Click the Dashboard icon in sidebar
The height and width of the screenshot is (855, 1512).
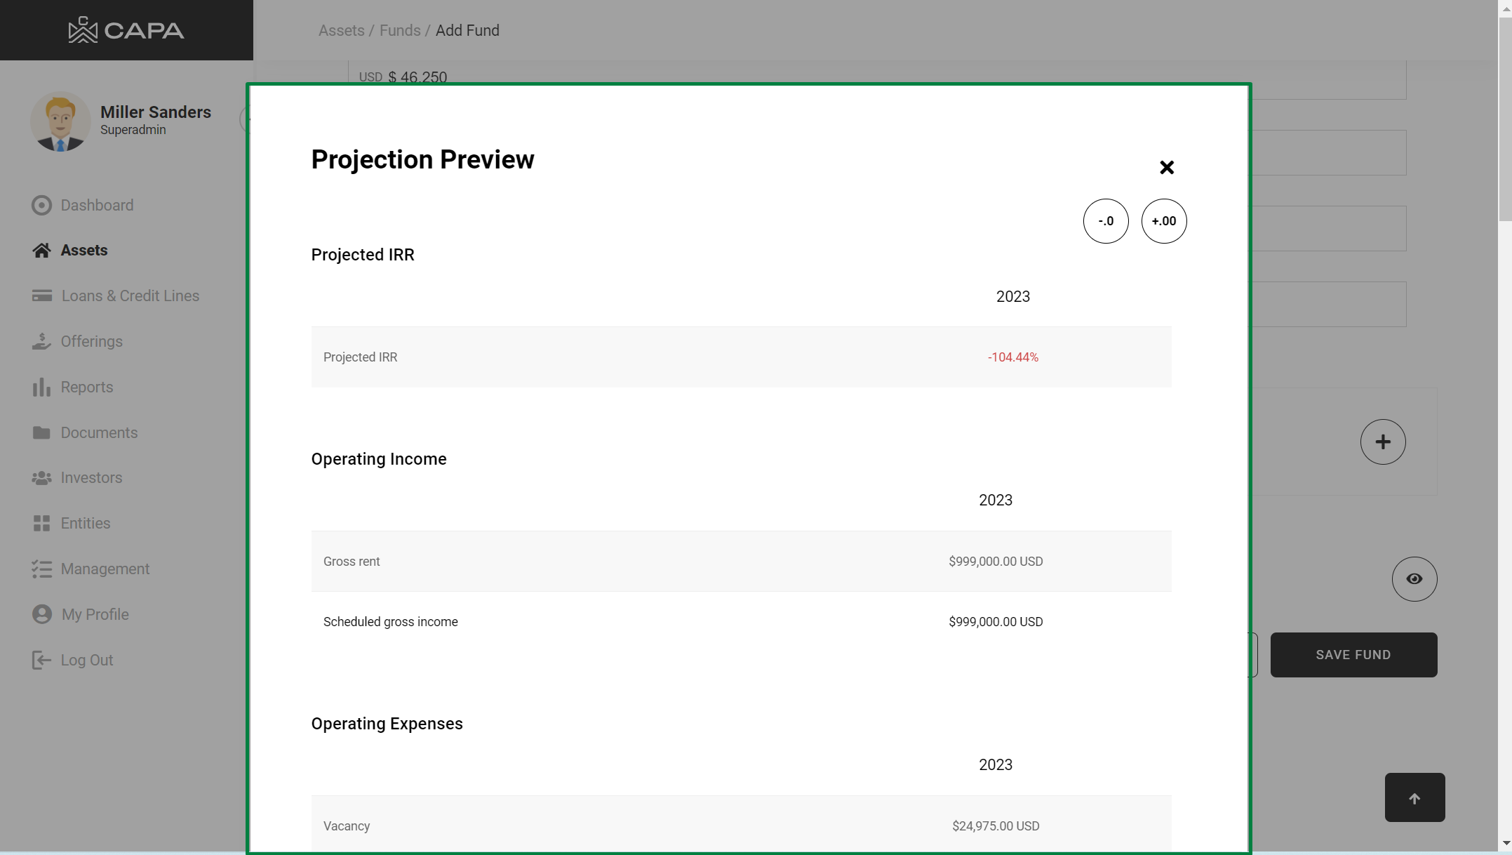click(41, 205)
